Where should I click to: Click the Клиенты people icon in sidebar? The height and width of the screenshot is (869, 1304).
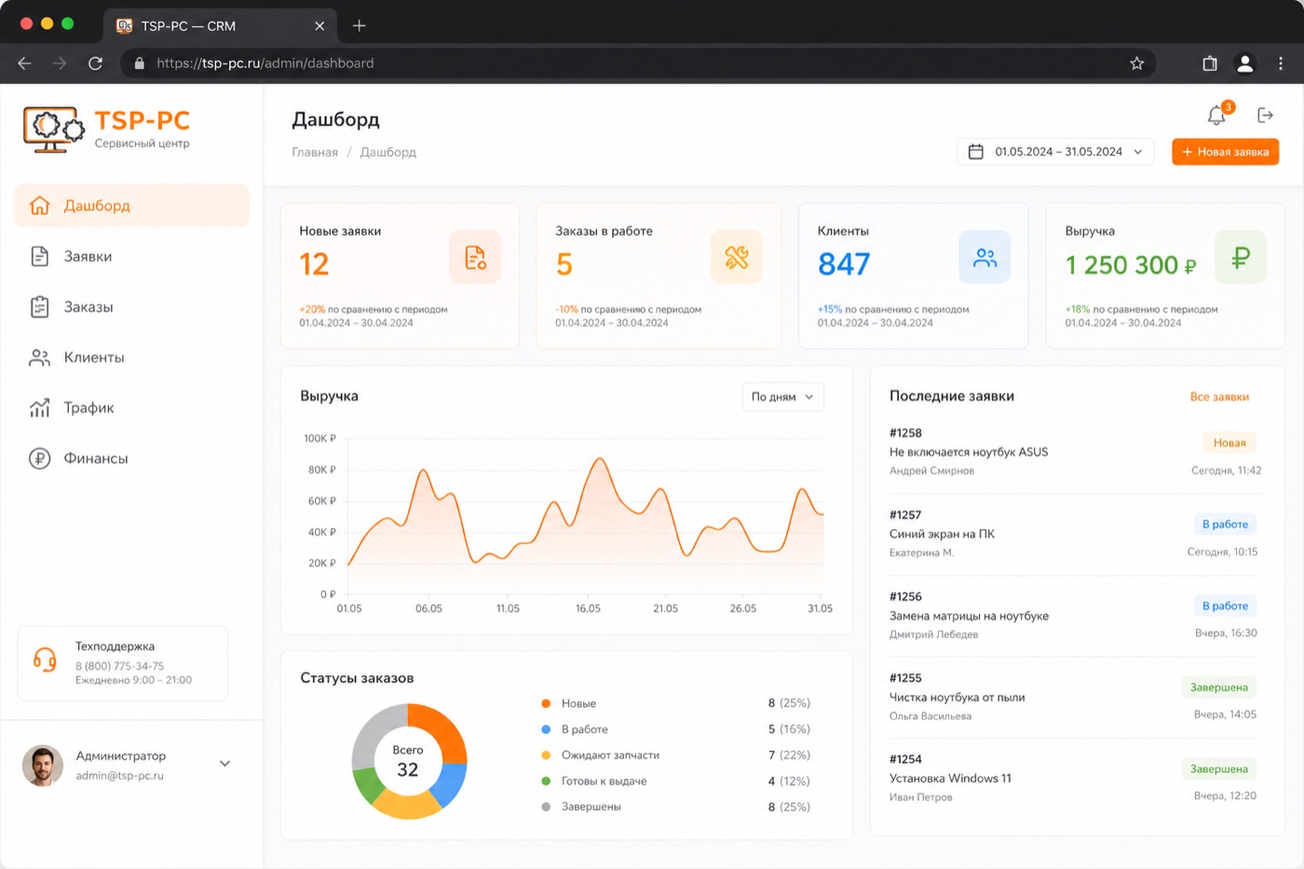(x=39, y=358)
